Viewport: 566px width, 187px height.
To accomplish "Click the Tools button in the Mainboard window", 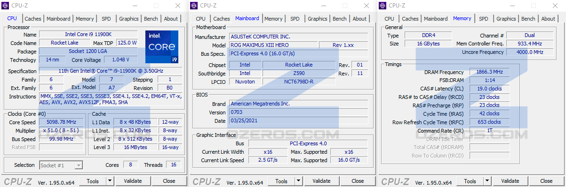I will (281, 181).
